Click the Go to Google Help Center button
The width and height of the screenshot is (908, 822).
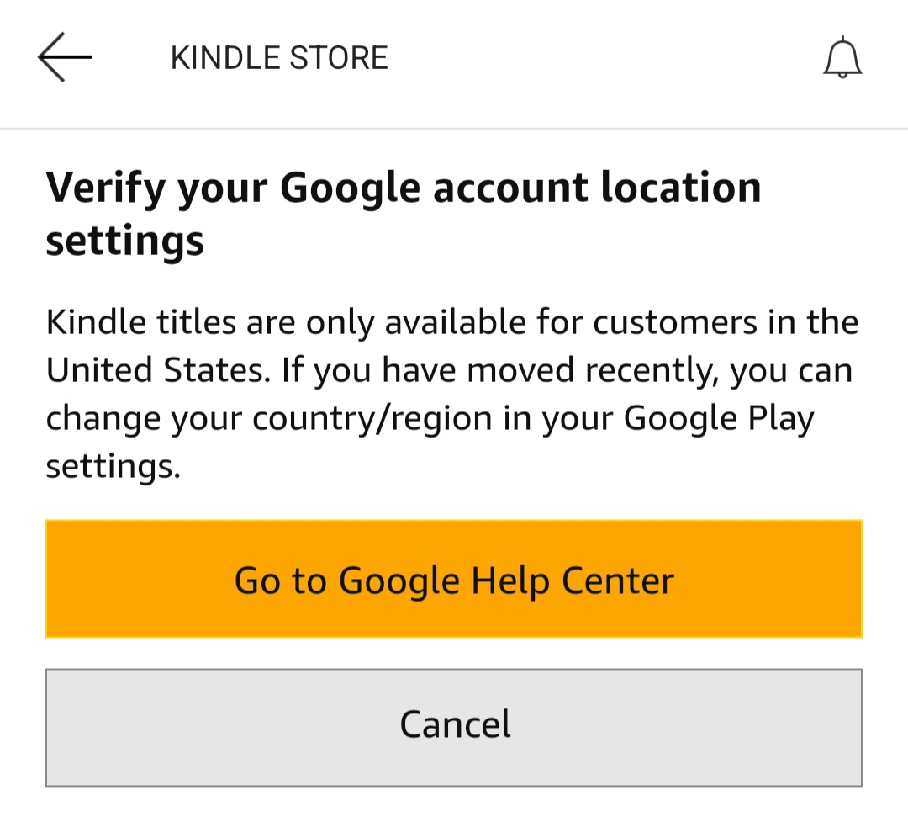pos(454,579)
